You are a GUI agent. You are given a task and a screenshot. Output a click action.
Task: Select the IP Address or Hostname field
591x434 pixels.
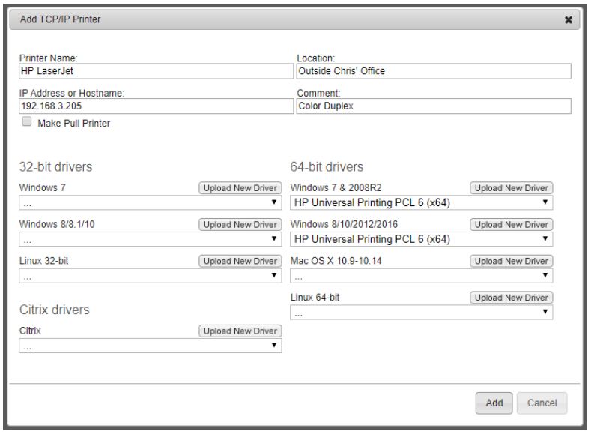156,106
